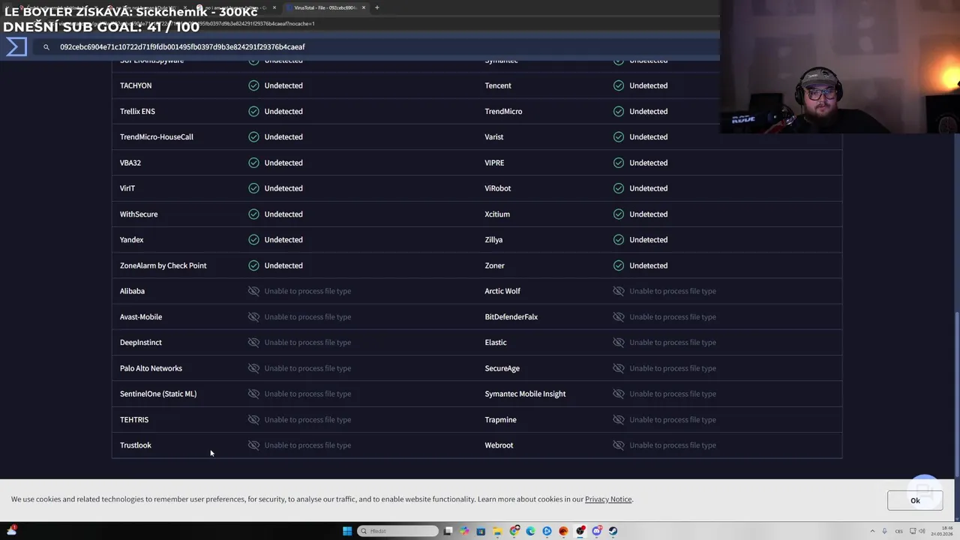Click the taskbar clock and date

(941, 531)
